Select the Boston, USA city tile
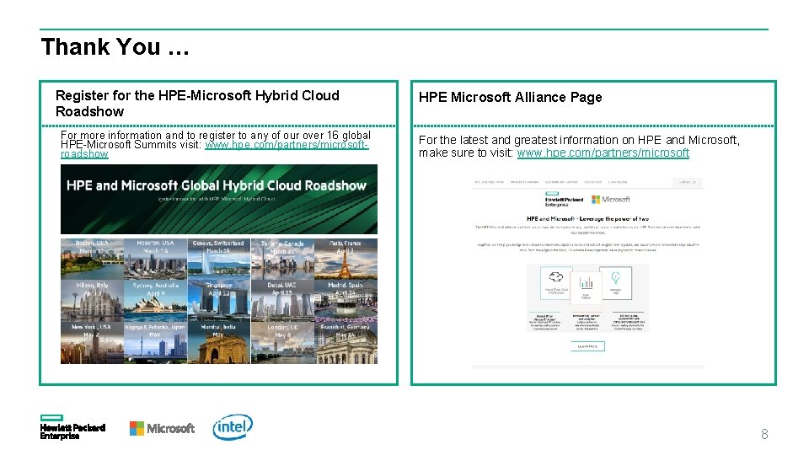The height and width of the screenshot is (455, 809). pyautogui.click(x=92, y=259)
